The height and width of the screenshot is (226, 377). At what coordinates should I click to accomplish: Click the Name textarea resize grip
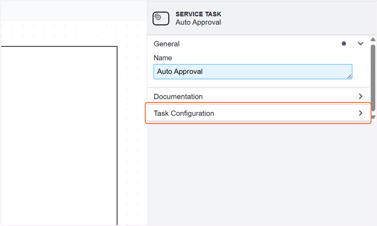349,76
